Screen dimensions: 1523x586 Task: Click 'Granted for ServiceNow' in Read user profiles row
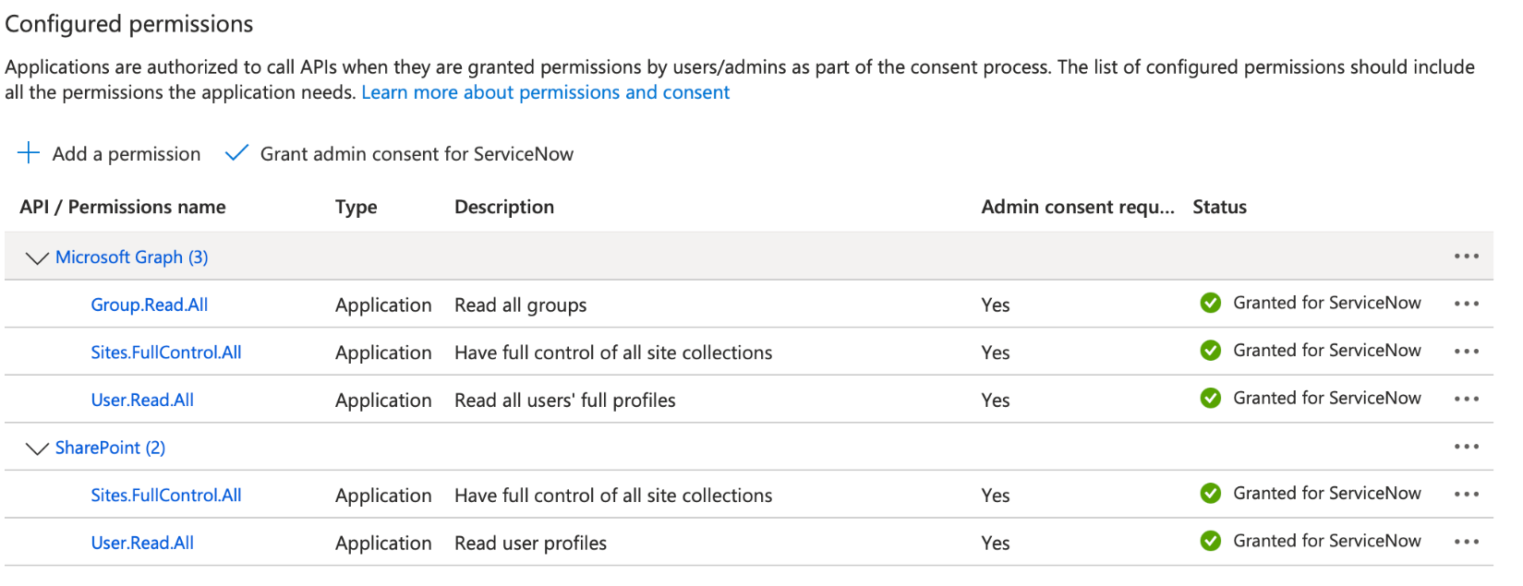pyautogui.click(x=1327, y=541)
